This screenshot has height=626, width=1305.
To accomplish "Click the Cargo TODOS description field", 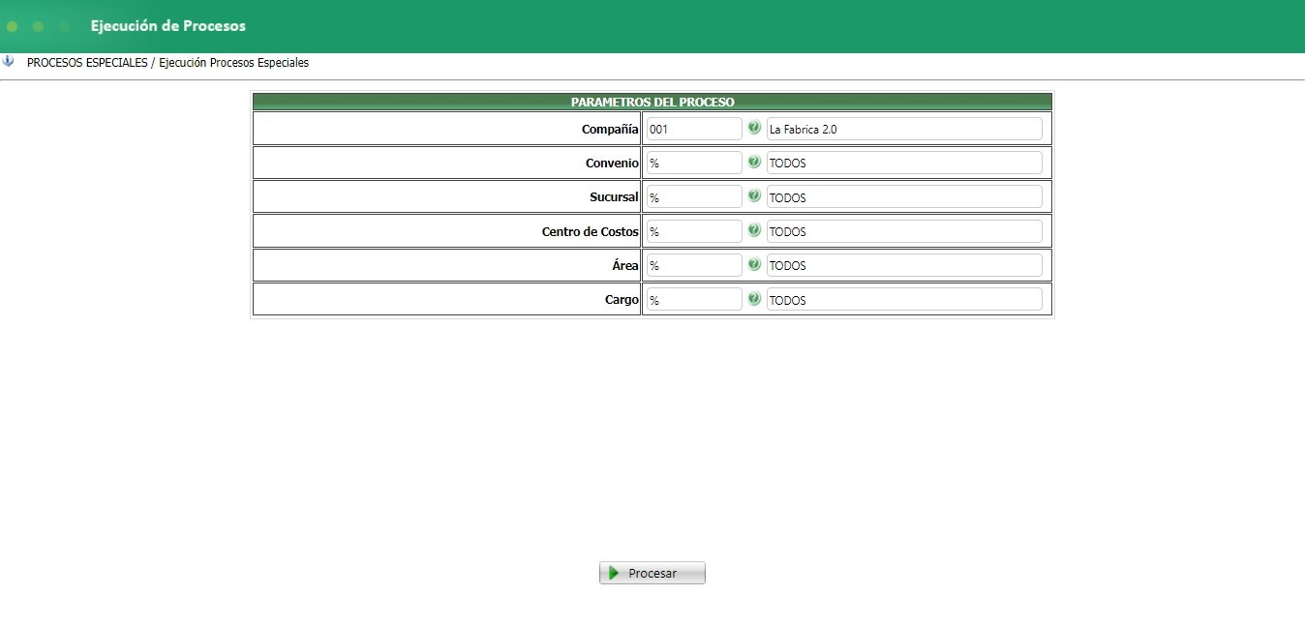I will coord(904,300).
